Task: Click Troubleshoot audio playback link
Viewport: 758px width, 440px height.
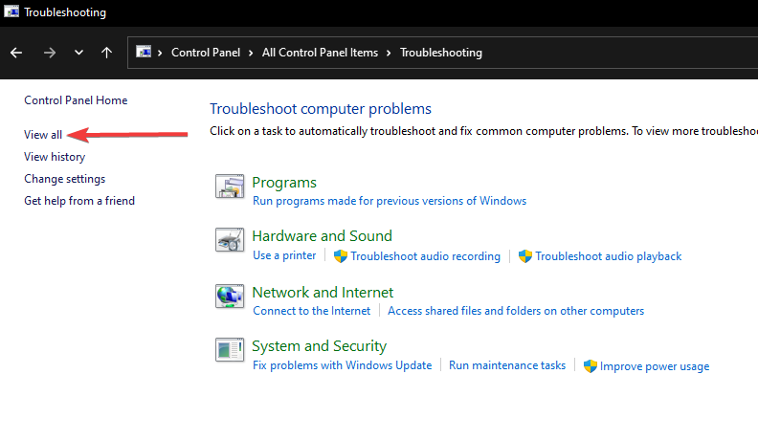Action: point(608,256)
